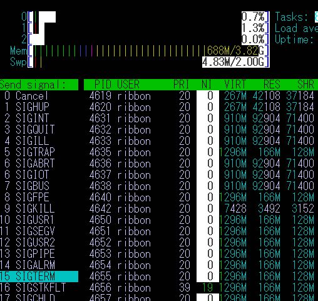Select the SIGKILL signal entry
The width and height of the screenshot is (318, 301).
click(x=39, y=209)
